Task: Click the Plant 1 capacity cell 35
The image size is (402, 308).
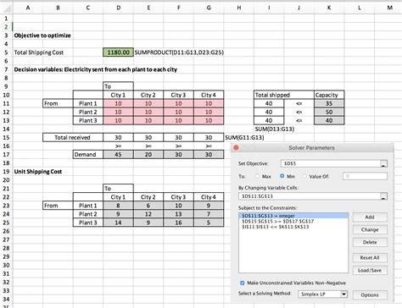Action: [x=329, y=103]
